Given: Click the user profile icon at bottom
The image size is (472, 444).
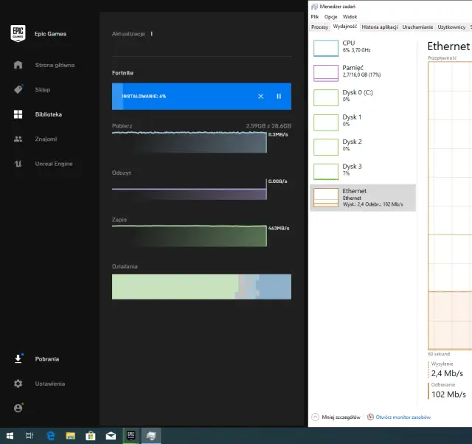Looking at the screenshot, I should 18,408.
